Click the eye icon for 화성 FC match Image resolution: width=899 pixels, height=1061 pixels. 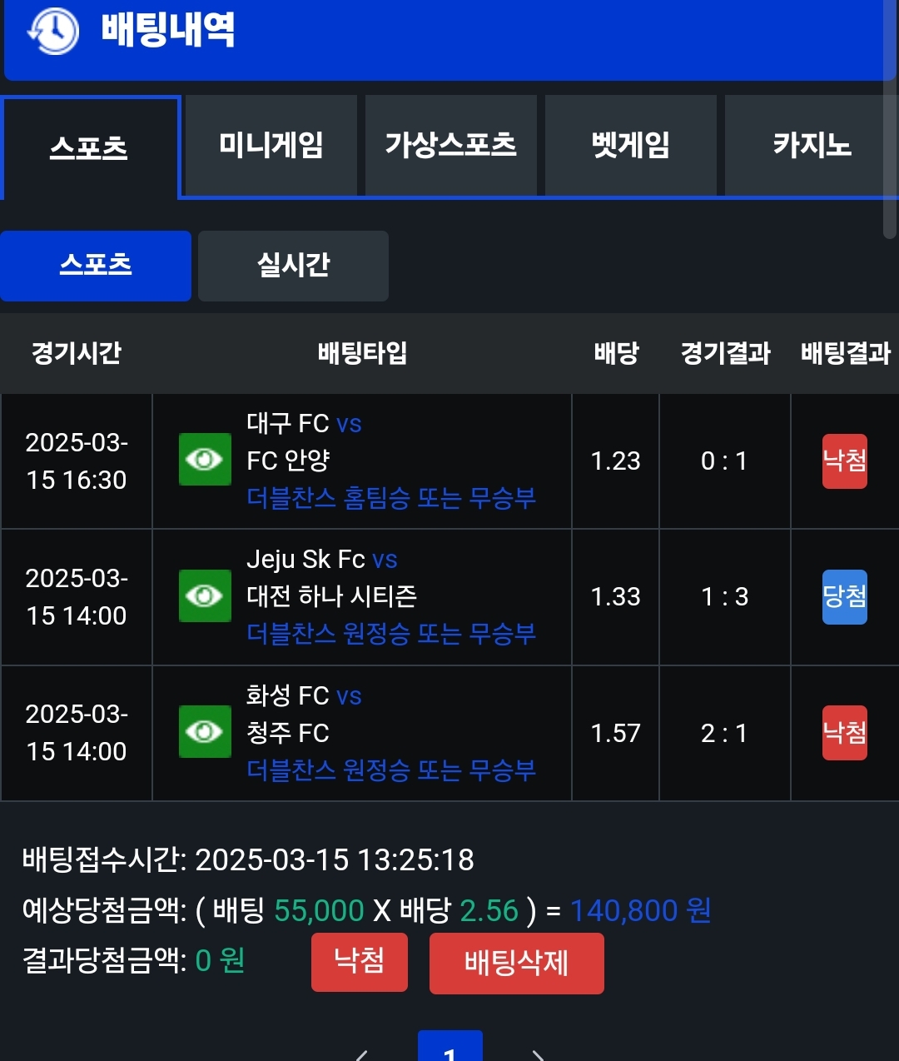click(205, 732)
